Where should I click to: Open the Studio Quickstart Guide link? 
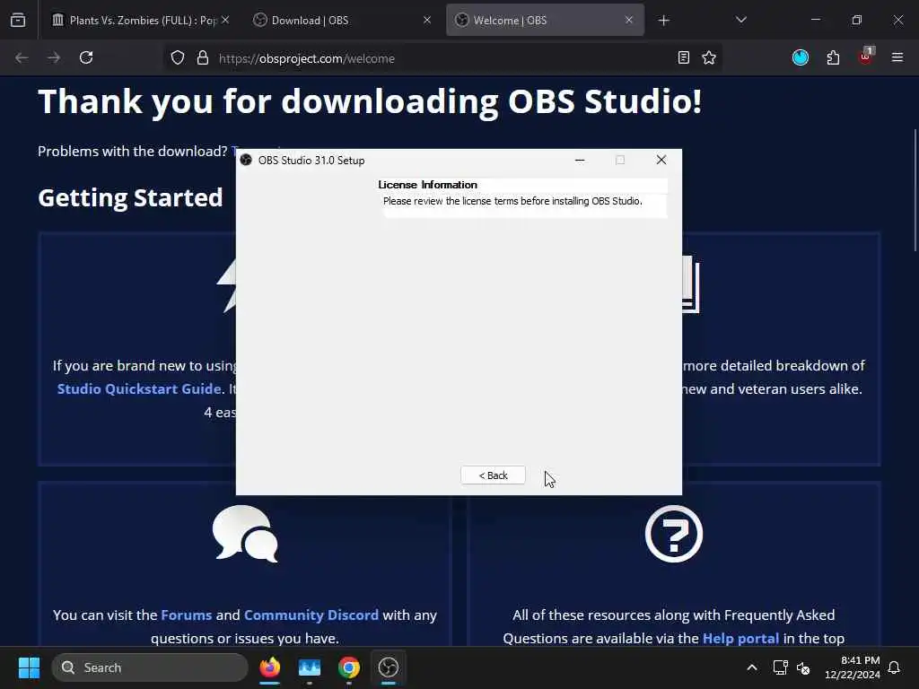point(139,389)
